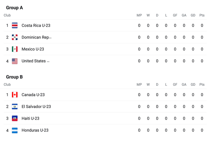Viewport: 216px width, 142px height.
Task: Click the Haiti flag icon
Action: click(x=15, y=118)
